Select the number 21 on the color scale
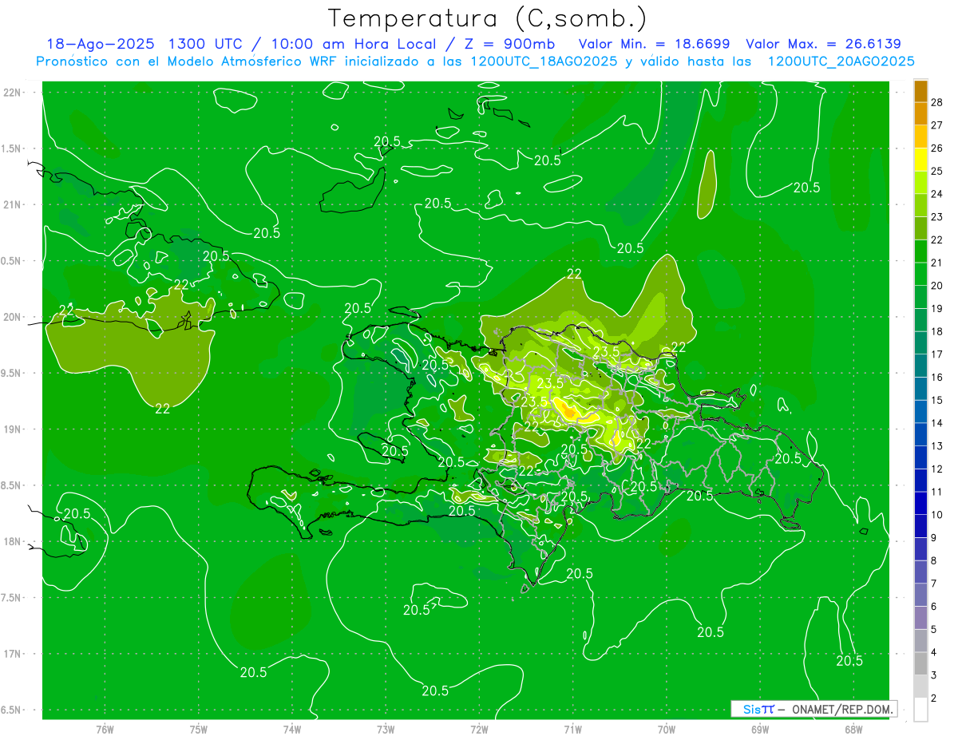Image resolution: width=958 pixels, height=740 pixels. tap(936, 263)
